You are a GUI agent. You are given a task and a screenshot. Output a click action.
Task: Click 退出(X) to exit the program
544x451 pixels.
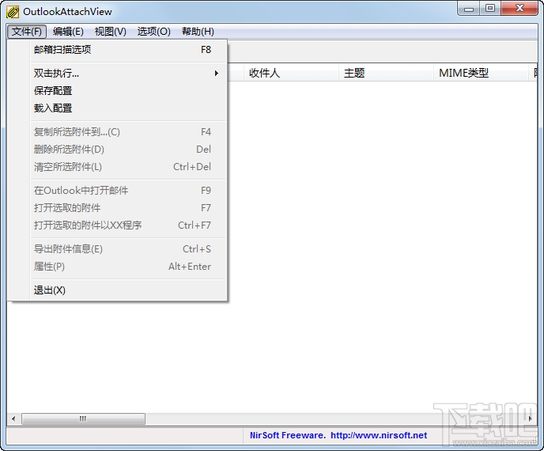(117, 290)
